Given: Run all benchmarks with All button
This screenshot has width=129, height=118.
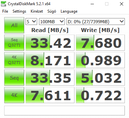Looking at the screenshot, I should pyautogui.click(x=14, y=25).
